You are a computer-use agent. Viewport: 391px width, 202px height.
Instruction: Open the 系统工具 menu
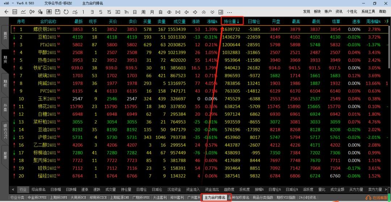(368, 12)
